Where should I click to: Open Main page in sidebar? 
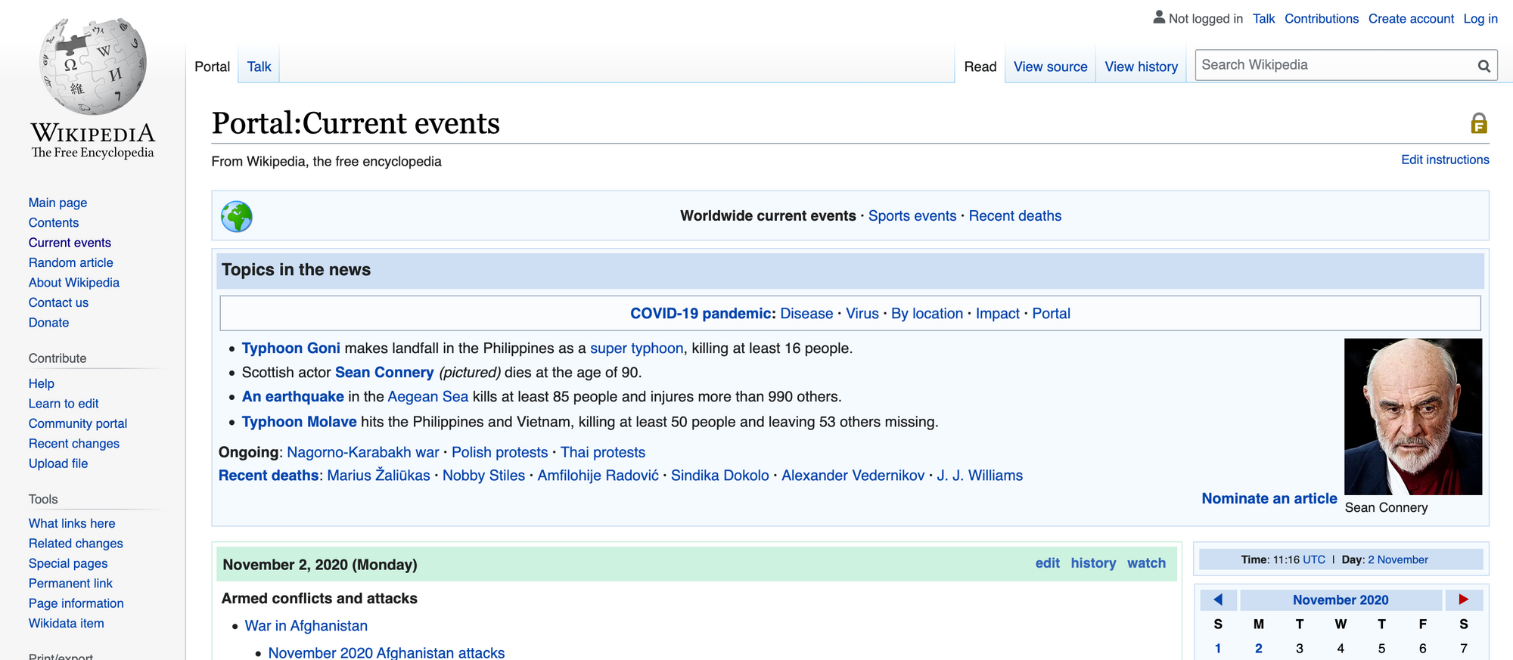[x=57, y=203]
